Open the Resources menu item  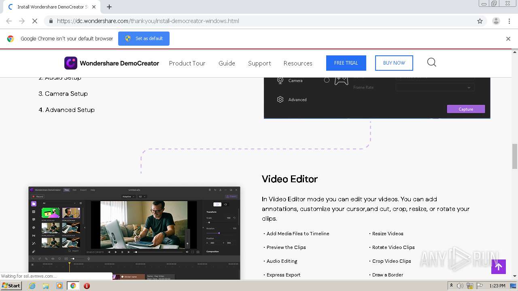pyautogui.click(x=298, y=63)
